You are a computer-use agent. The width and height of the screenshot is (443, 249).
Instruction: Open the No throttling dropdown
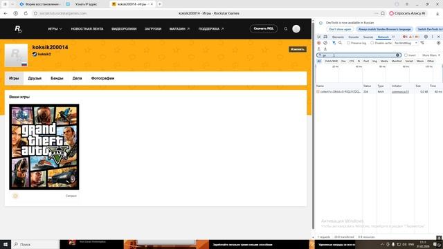coord(406,43)
